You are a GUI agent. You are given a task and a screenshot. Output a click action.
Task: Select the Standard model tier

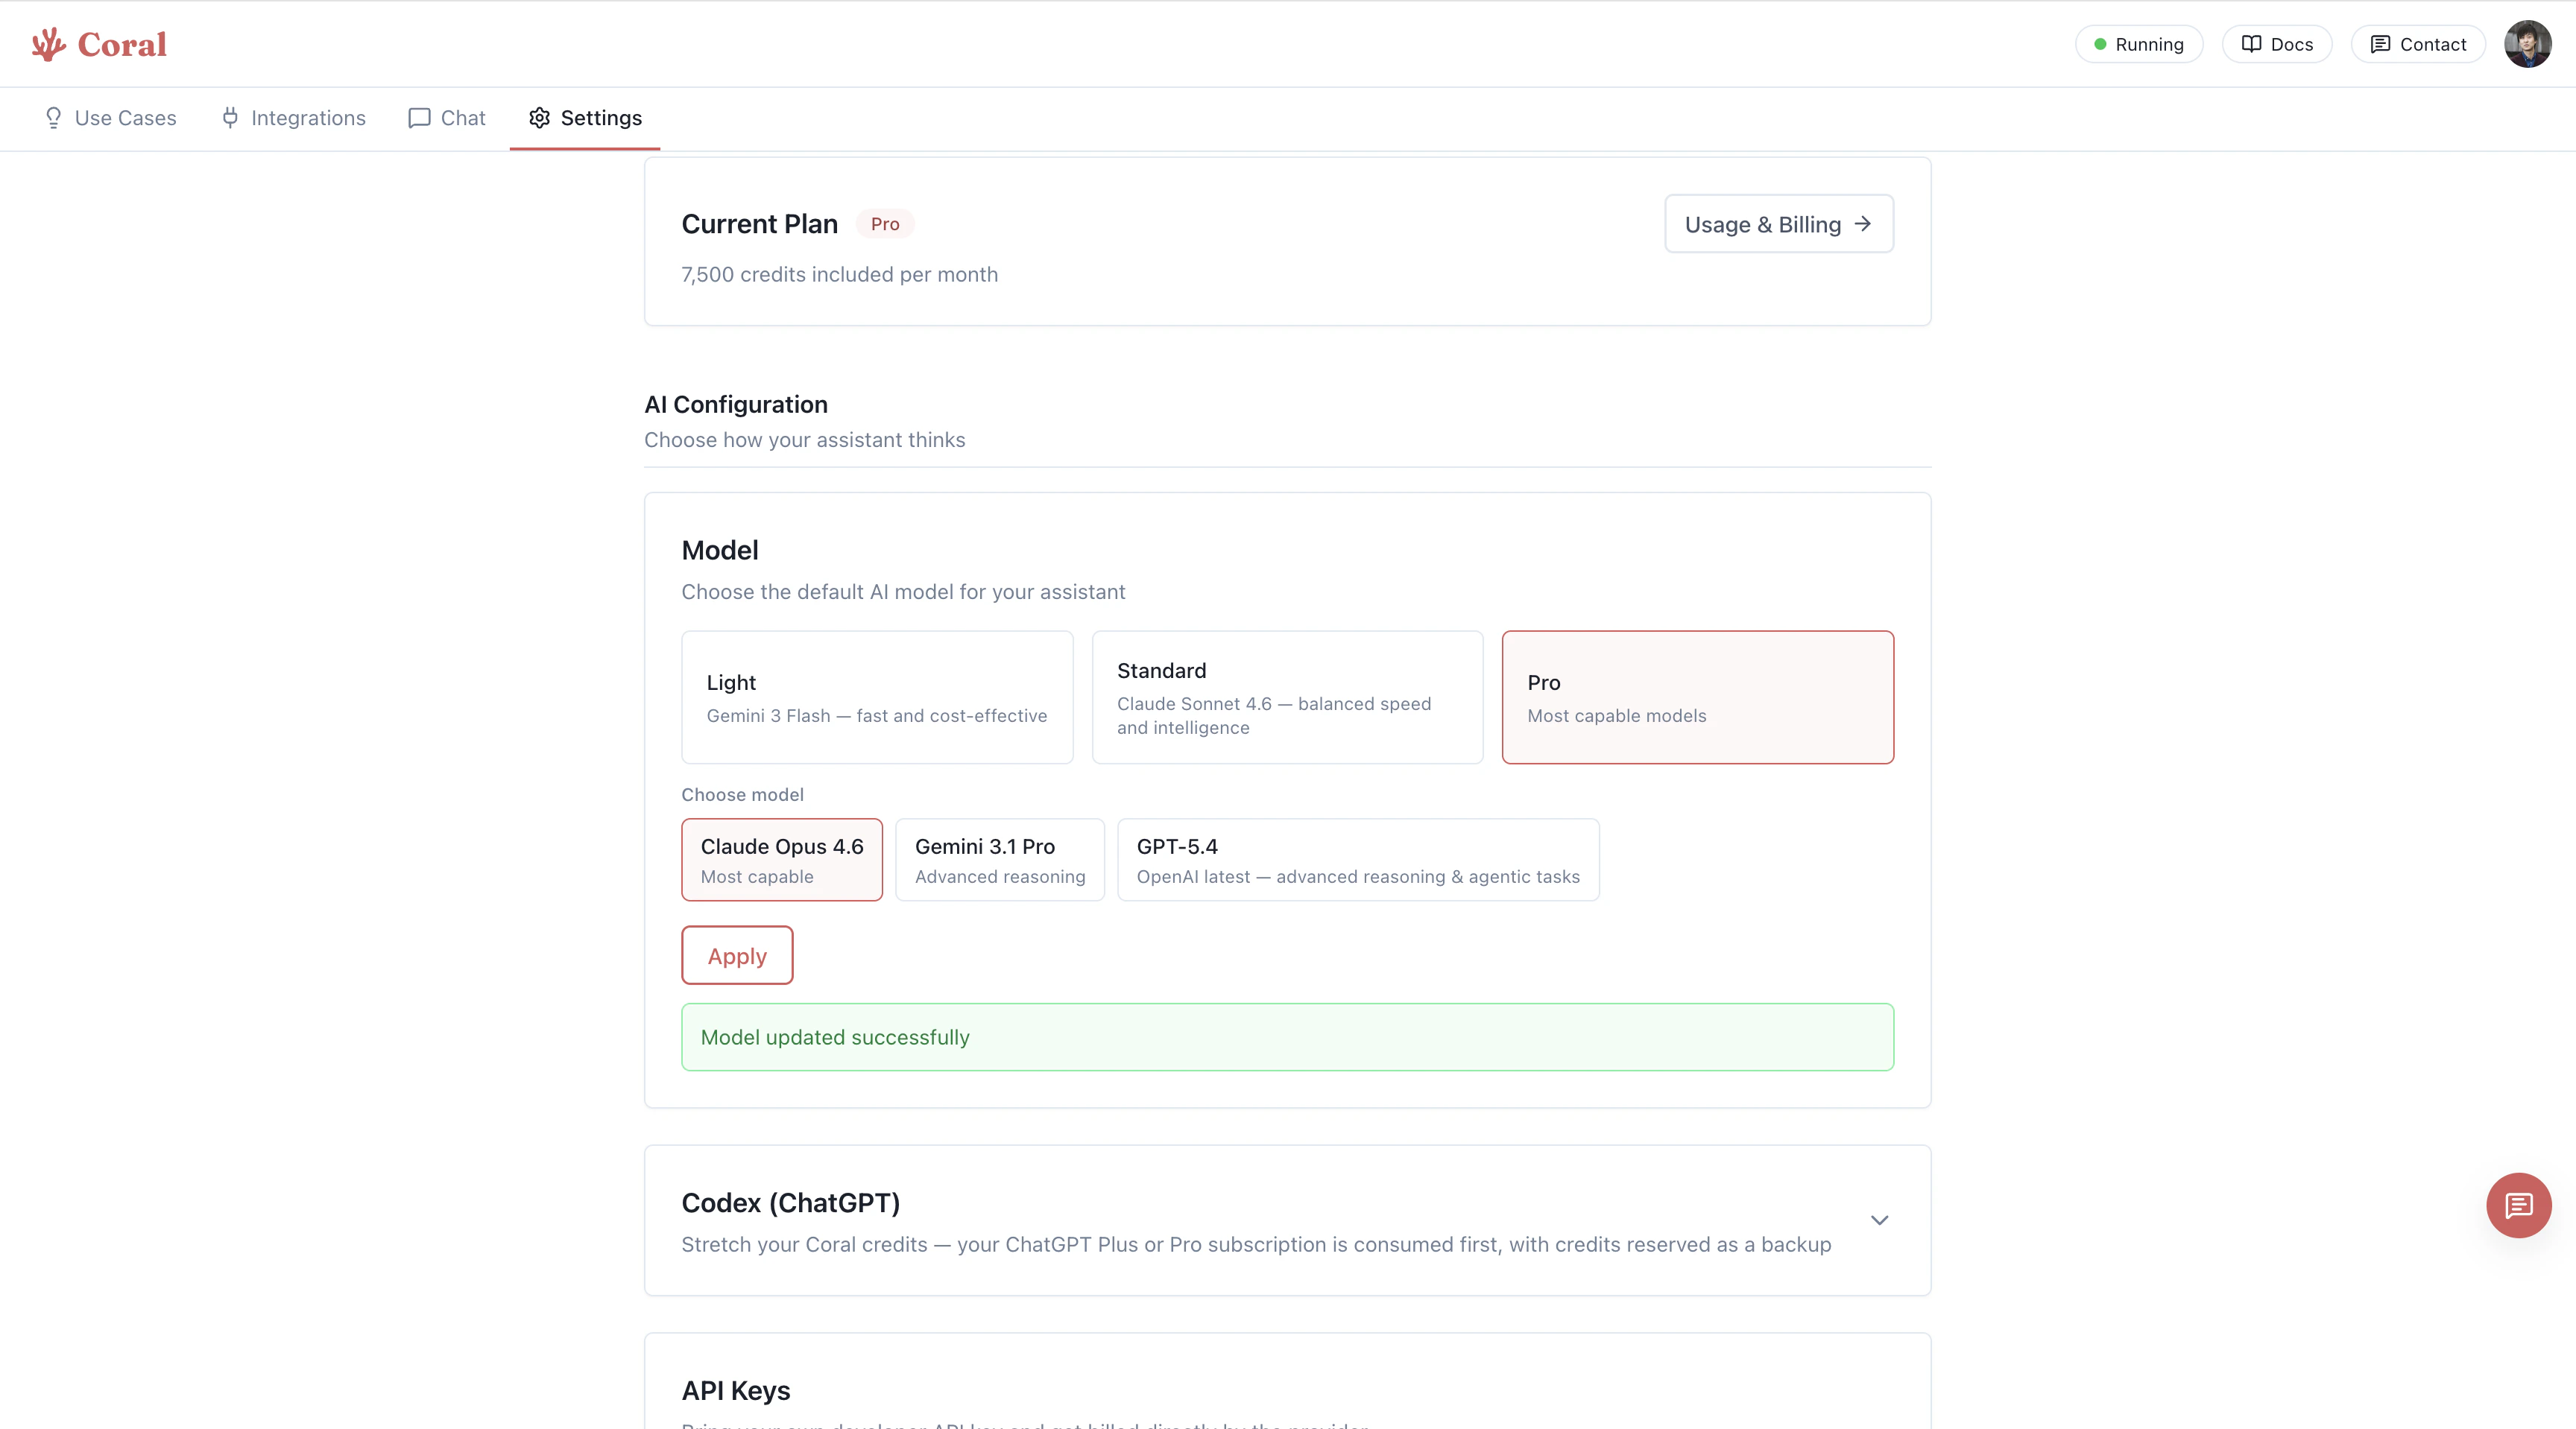point(1287,697)
